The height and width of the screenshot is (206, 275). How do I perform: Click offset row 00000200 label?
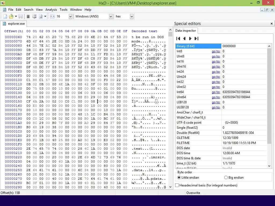13,149
